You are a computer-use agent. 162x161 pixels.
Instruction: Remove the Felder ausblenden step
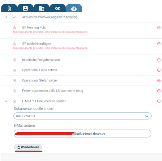click(159, 91)
